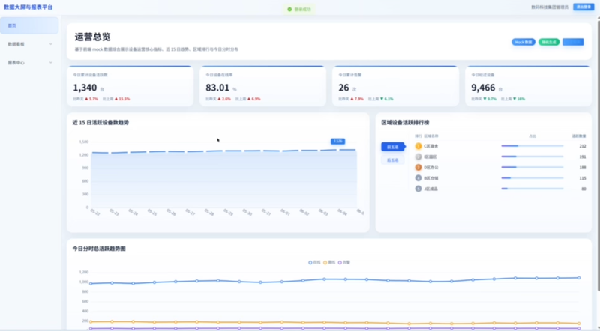The width and height of the screenshot is (600, 331).
Task: Click the bronze rank 3 medal icon
Action: 418,168
